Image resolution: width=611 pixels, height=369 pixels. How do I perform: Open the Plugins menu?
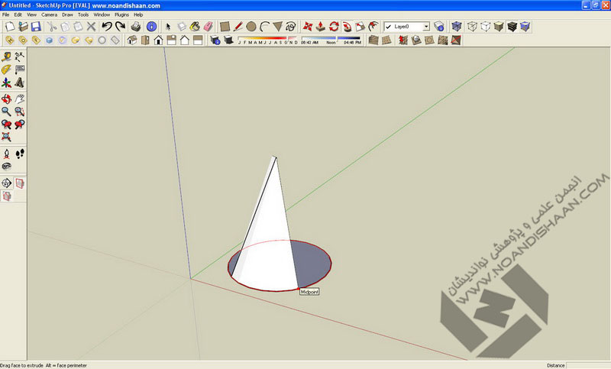(x=121, y=15)
